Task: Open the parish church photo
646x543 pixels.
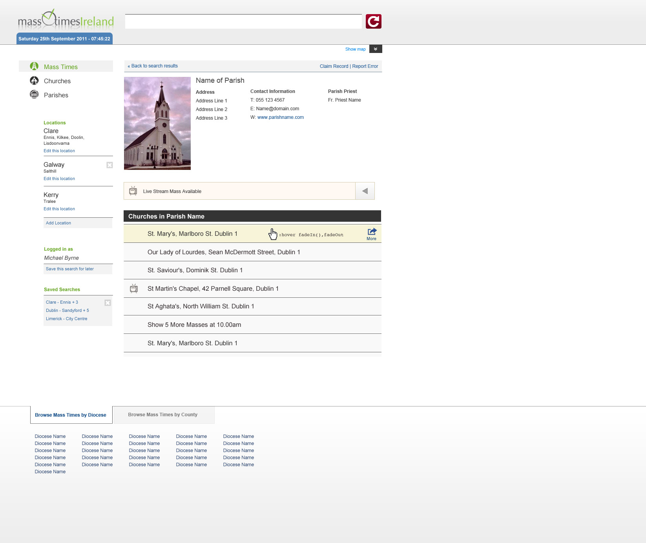Action: 157,123
